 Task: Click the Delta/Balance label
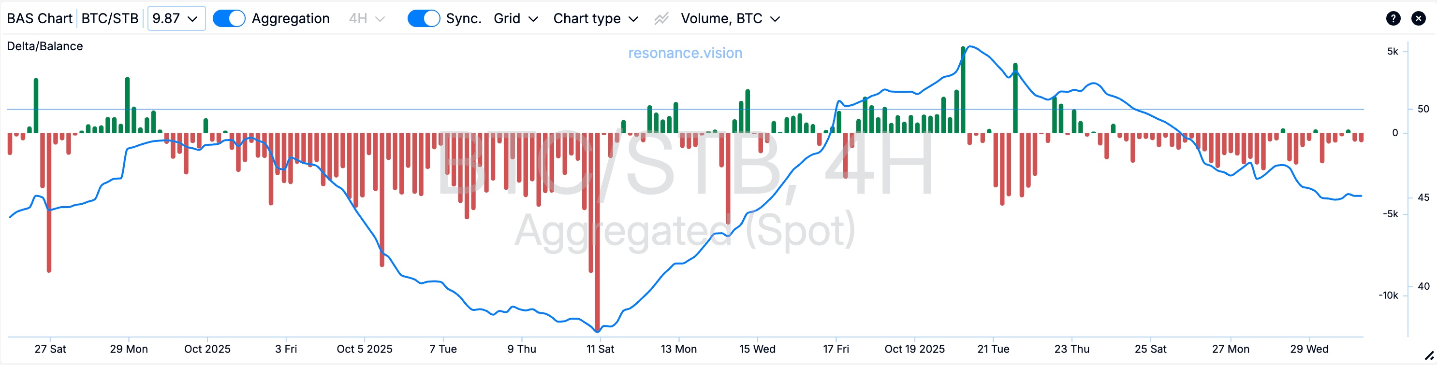(x=44, y=46)
